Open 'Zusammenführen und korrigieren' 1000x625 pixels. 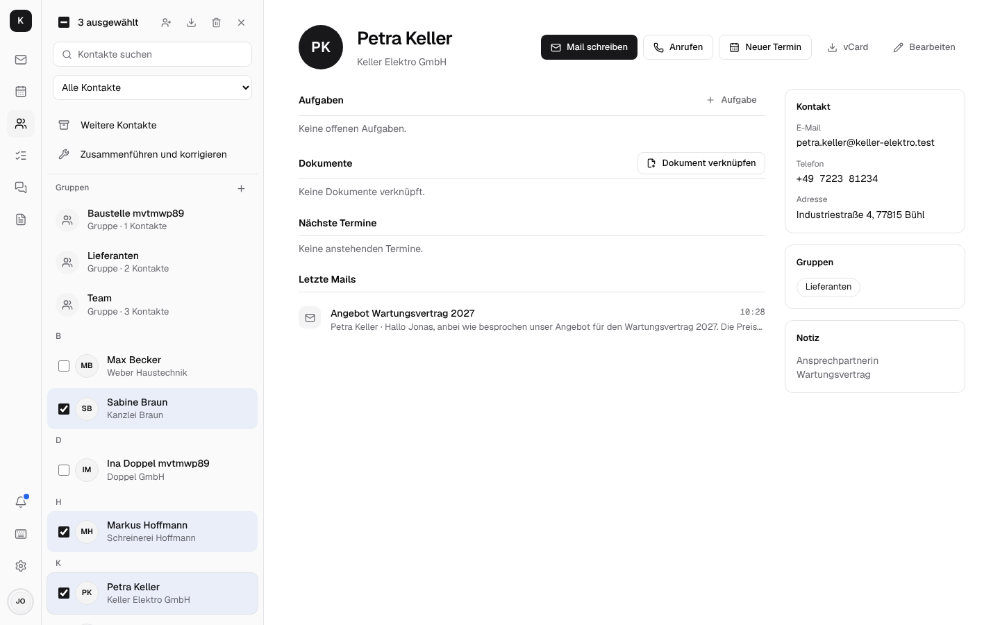tap(152, 154)
